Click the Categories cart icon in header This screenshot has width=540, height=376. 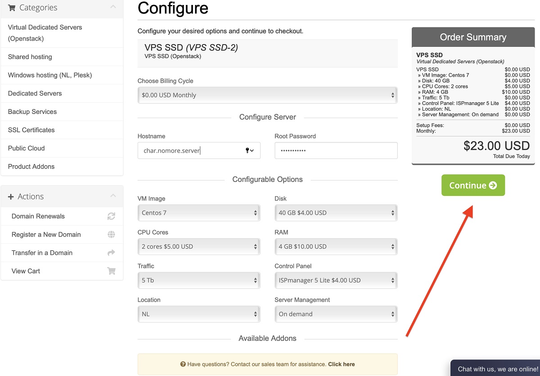tap(12, 8)
